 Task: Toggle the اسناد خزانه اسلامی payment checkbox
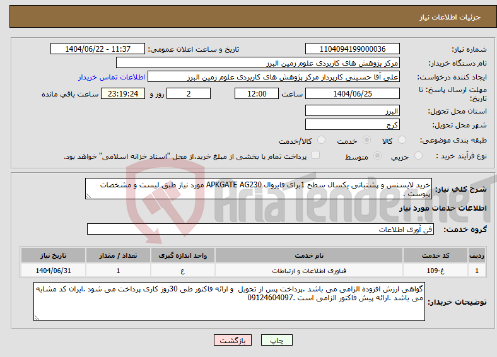click(316, 155)
